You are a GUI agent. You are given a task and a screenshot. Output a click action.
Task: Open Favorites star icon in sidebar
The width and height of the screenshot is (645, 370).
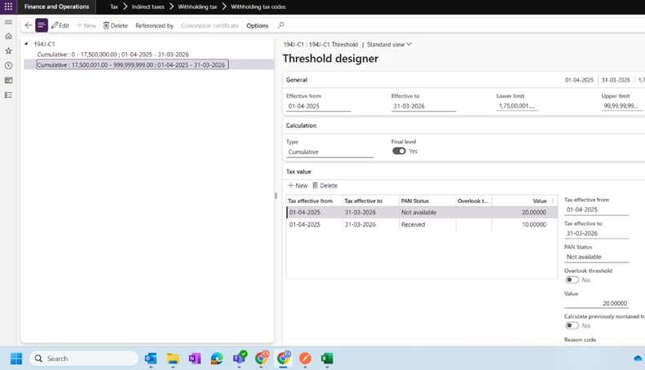pos(8,51)
